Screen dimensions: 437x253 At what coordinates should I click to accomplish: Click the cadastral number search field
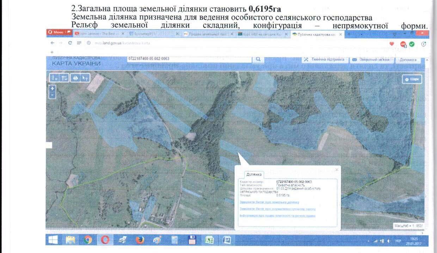coord(189,59)
